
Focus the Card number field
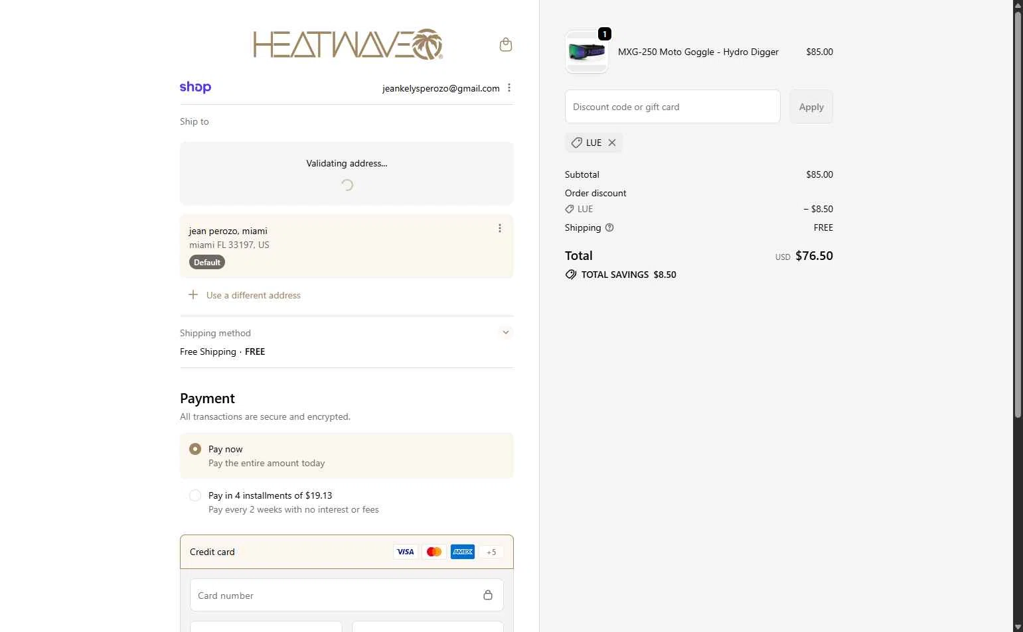(347, 595)
